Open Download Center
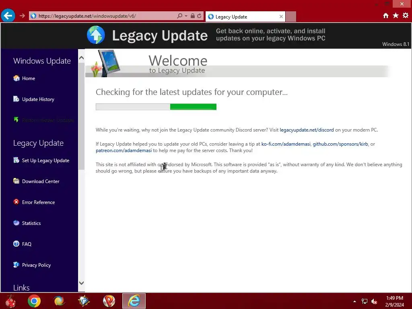Image resolution: width=412 pixels, height=309 pixels. click(x=41, y=181)
